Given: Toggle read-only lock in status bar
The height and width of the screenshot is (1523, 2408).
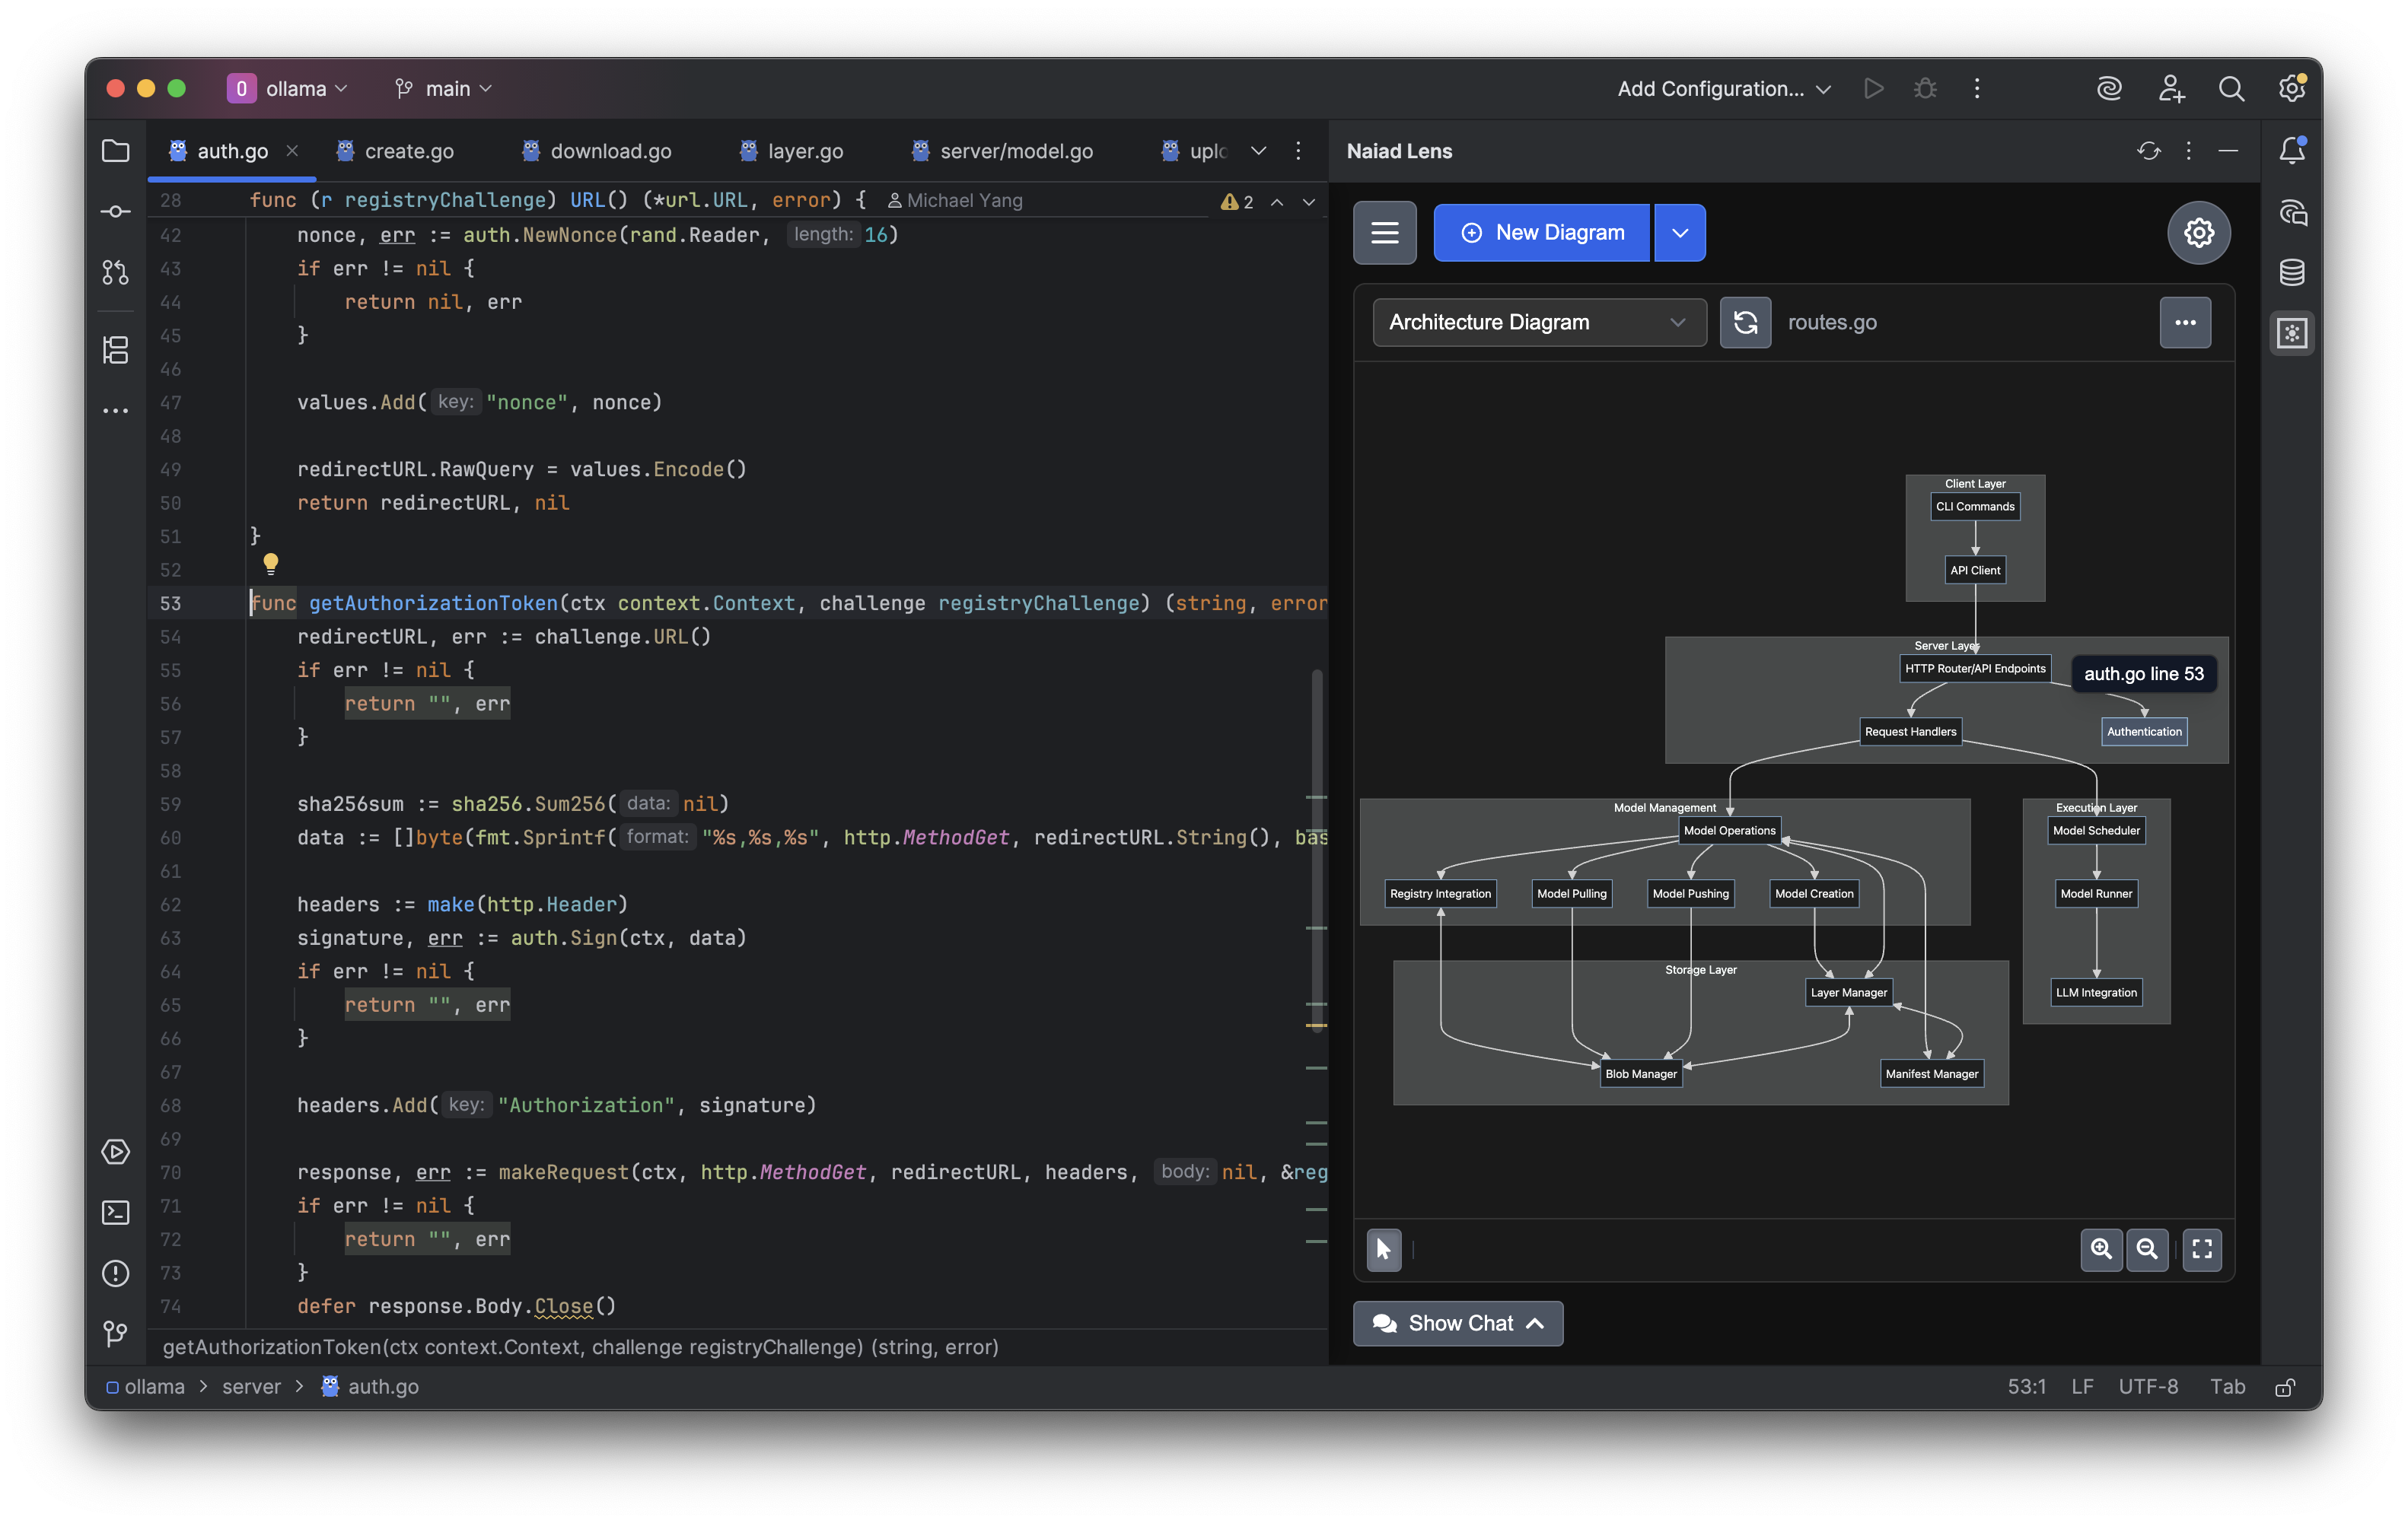Looking at the screenshot, I should 2285,1387.
